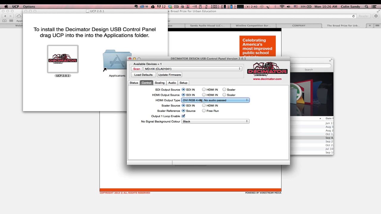The image size is (381, 214).
Task: Click the Oct 1 row in Finder list
Action: [x=312, y=134]
